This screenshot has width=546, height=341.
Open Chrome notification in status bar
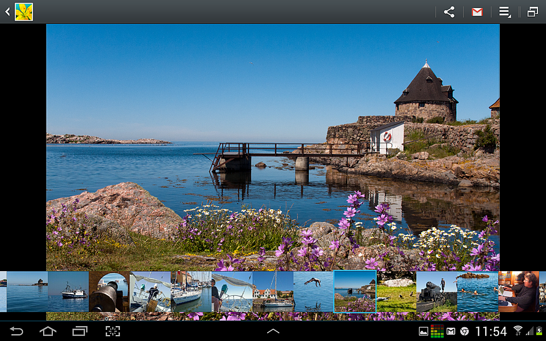click(464, 331)
